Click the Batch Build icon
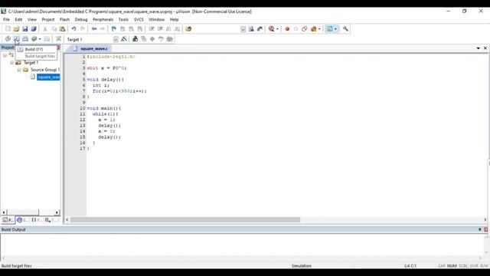490x276 pixels. (x=34, y=39)
